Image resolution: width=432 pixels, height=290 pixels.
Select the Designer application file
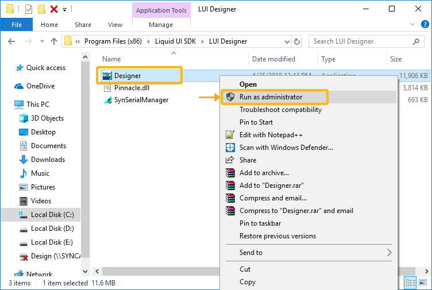click(128, 76)
